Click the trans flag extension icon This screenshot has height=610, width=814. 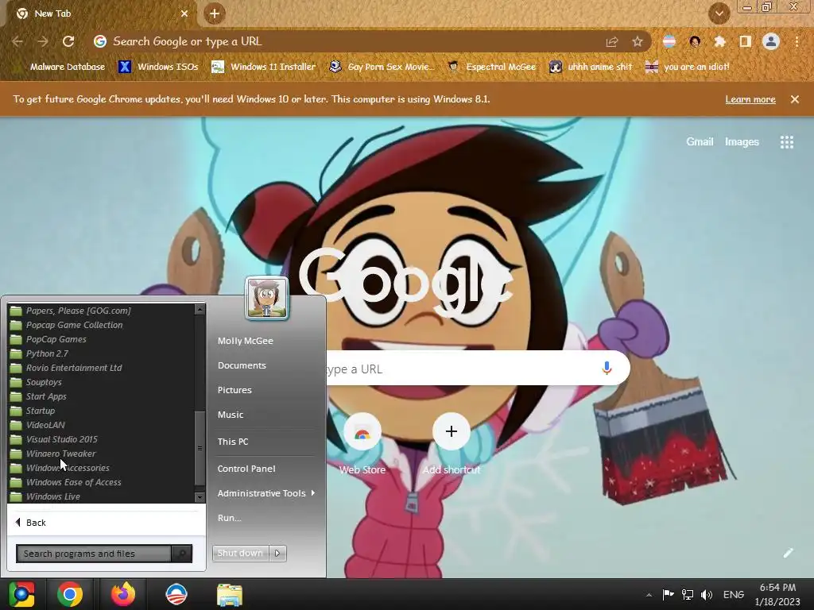tap(669, 41)
